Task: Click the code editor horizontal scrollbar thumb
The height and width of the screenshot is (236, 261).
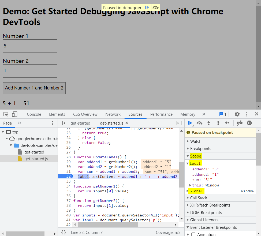Action: (x=108, y=224)
